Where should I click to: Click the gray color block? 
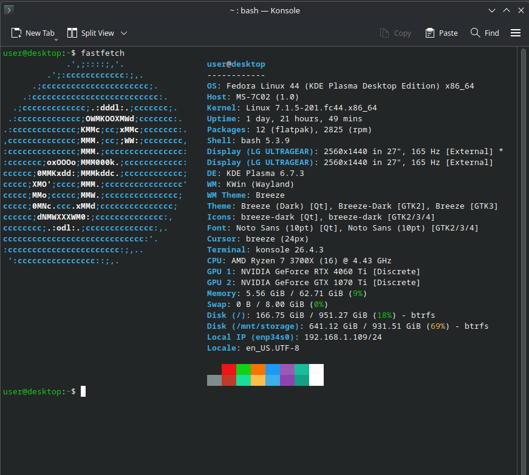(214, 380)
